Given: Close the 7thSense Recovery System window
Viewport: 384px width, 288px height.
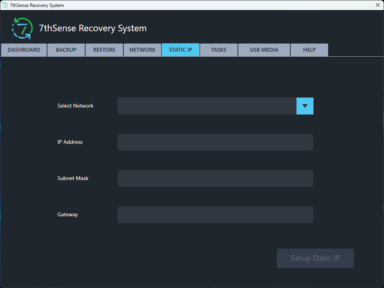Looking at the screenshot, I should [x=377, y=5].
